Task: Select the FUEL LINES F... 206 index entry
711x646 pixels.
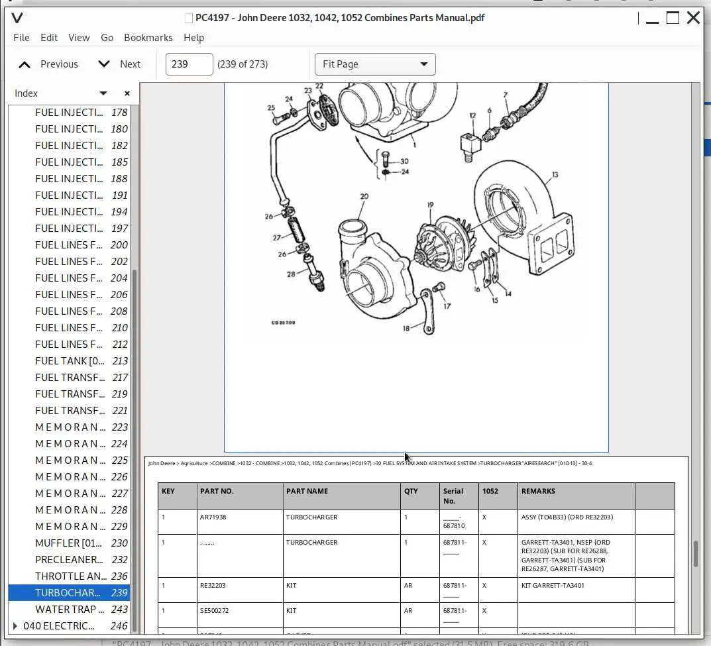Action: click(69, 295)
